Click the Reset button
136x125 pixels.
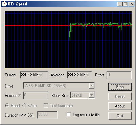pyautogui.click(x=120, y=96)
